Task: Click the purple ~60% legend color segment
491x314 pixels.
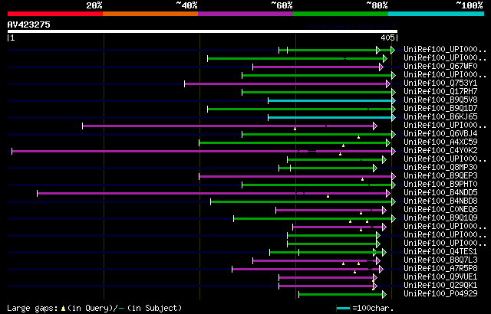Action: click(245, 14)
